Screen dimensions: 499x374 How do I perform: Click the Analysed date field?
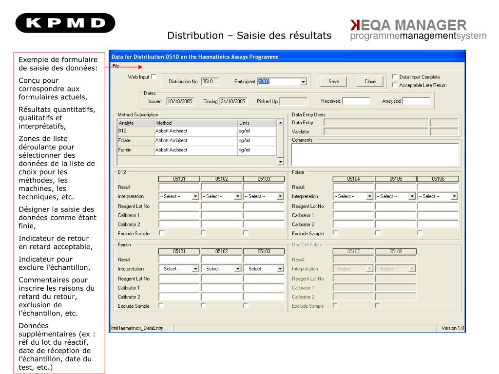pyautogui.click(x=416, y=101)
